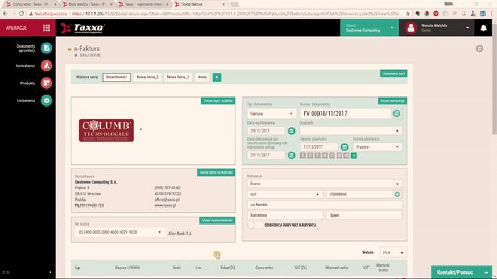Click the change logo button
The image size is (497, 279).
218,101
